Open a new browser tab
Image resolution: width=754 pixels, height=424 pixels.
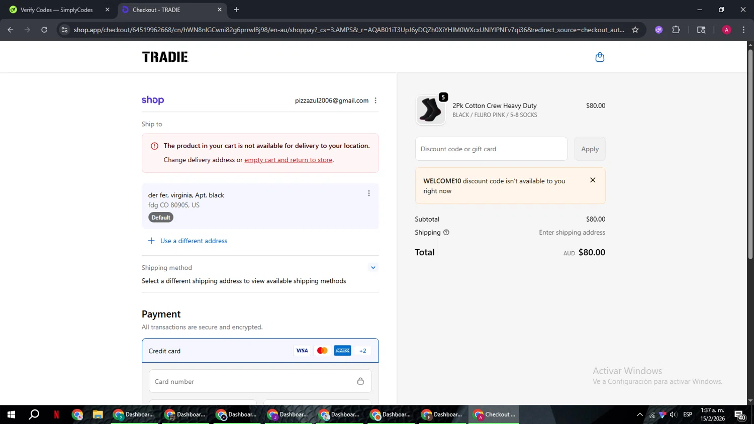[236, 10]
